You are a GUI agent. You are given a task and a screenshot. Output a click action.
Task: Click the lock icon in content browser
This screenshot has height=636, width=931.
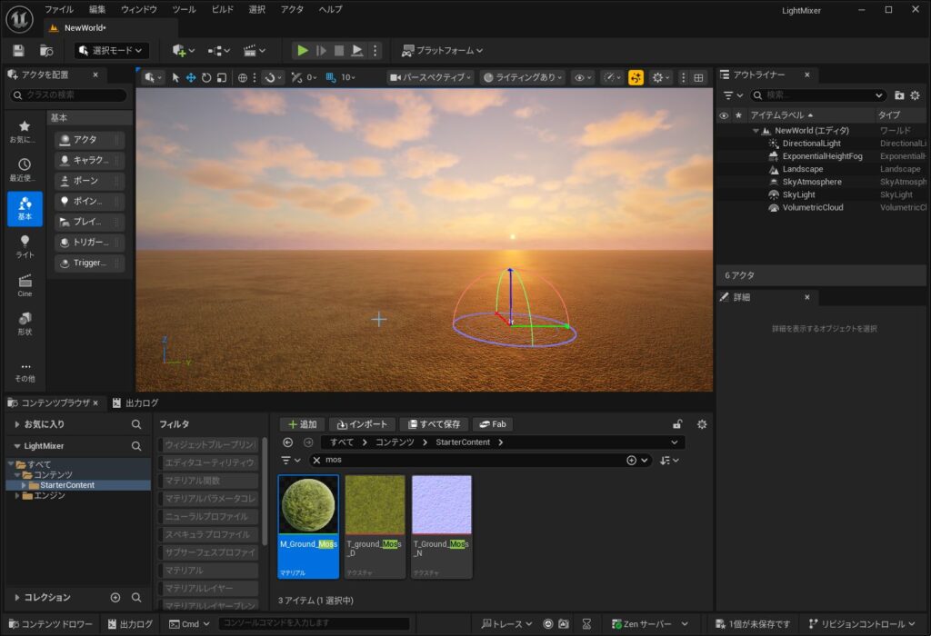(676, 424)
